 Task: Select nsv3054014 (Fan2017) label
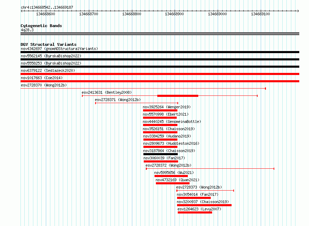pyautogui.click(x=198, y=194)
